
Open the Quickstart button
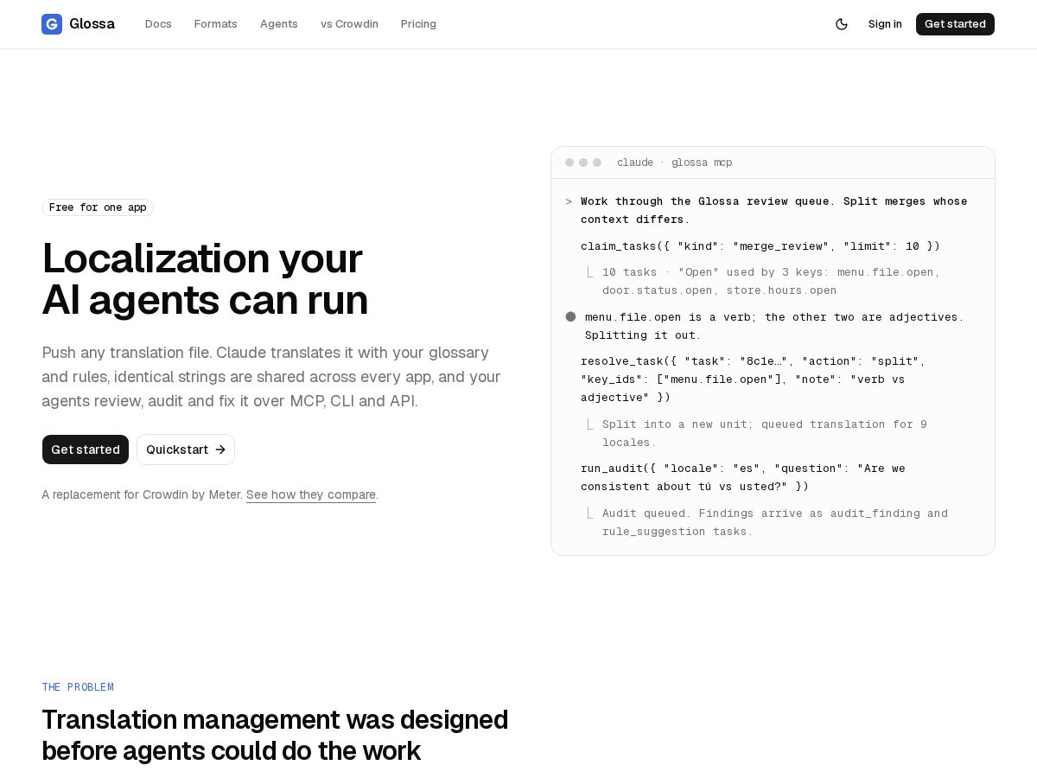click(x=186, y=450)
